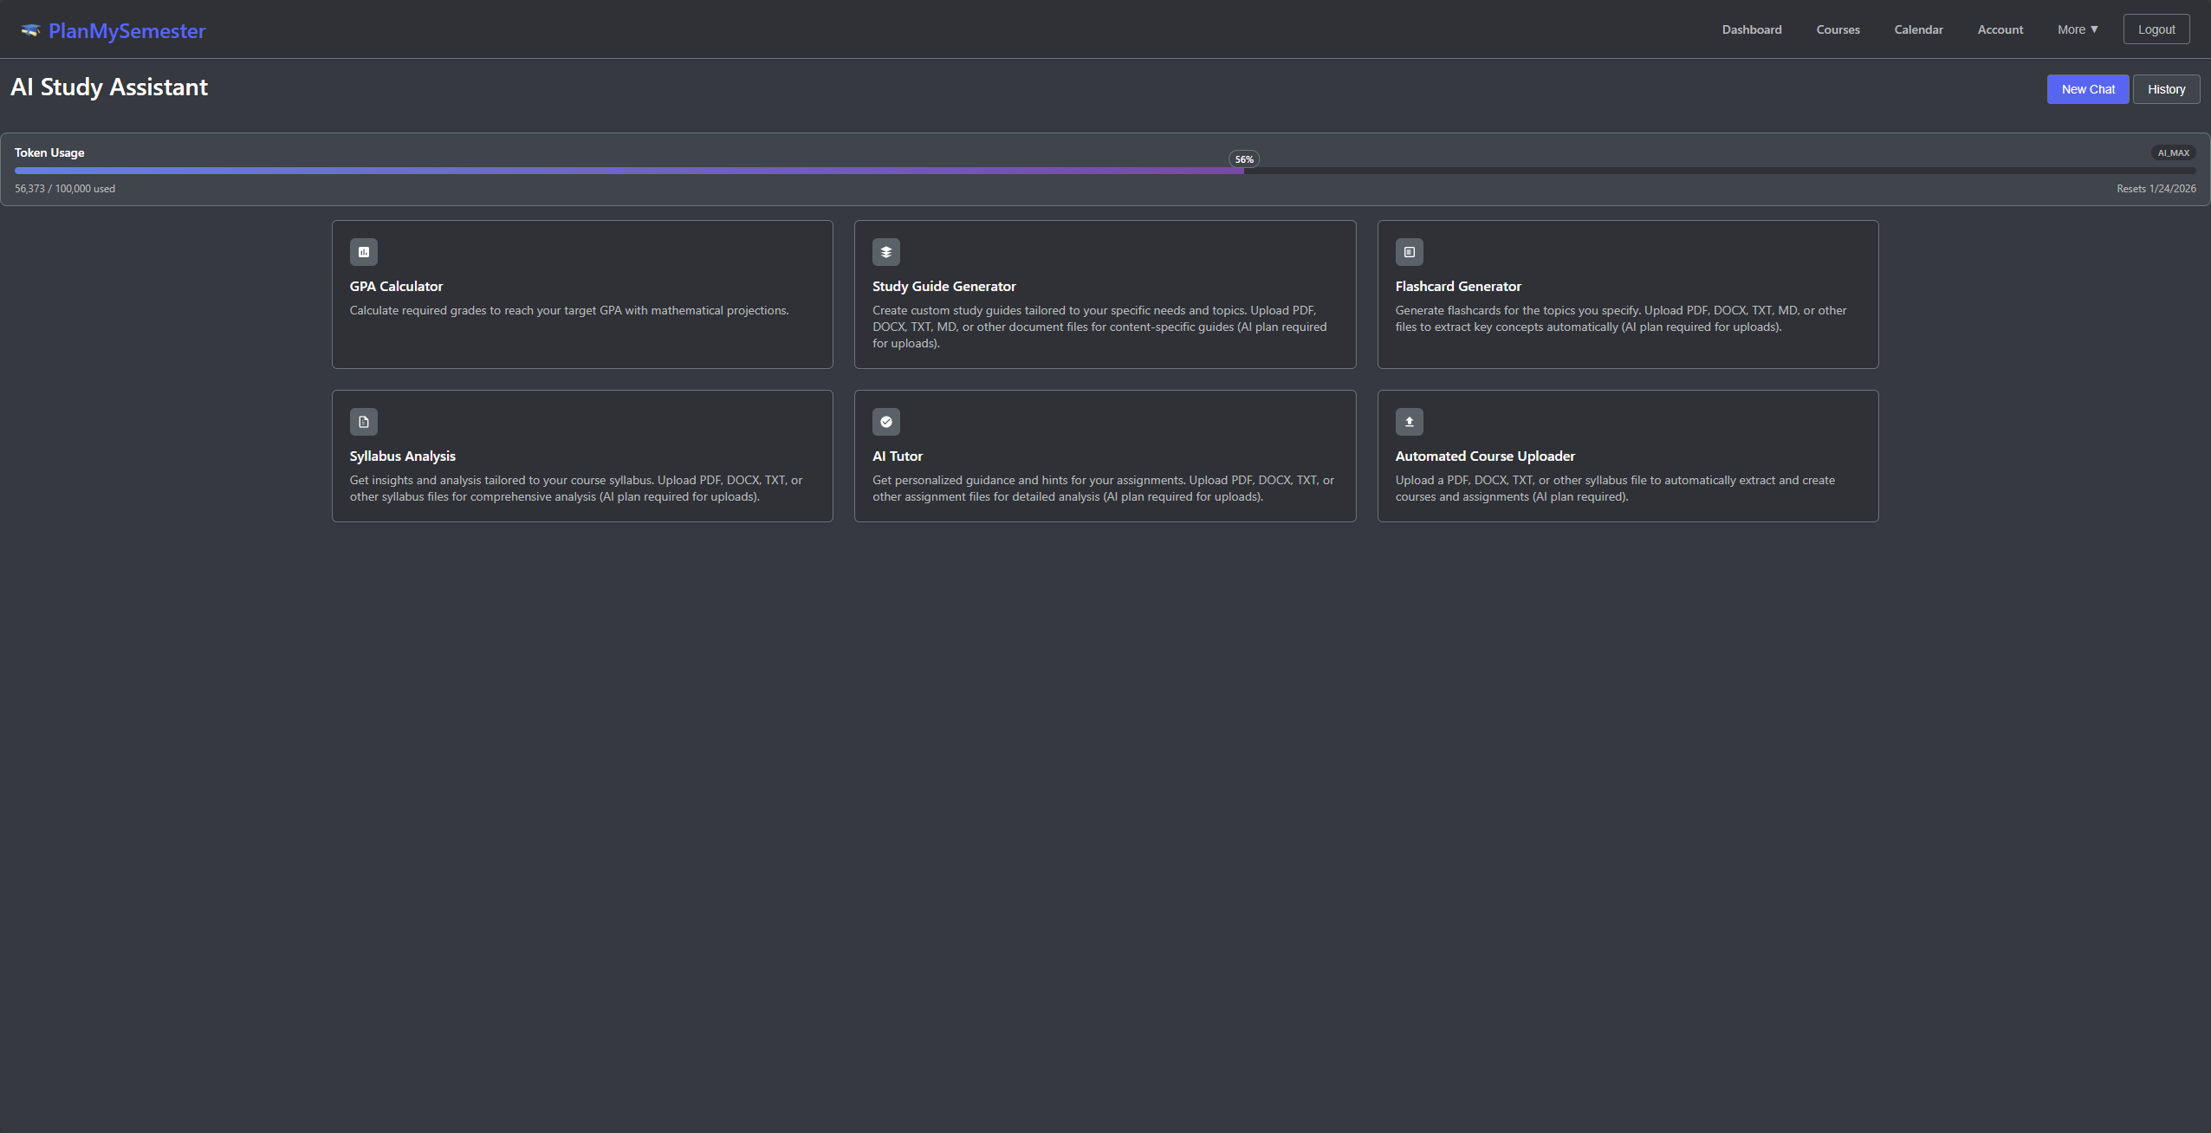This screenshot has height=1133, width=2211.
Task: Click the Flashcard Generator card icon
Action: pos(1408,252)
